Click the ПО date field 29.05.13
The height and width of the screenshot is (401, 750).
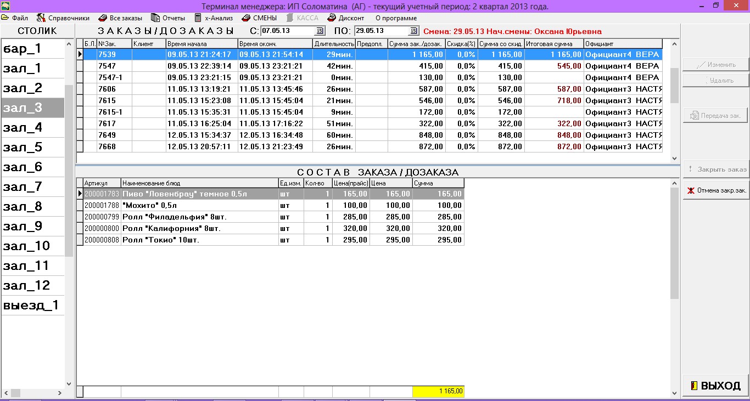[382, 31]
